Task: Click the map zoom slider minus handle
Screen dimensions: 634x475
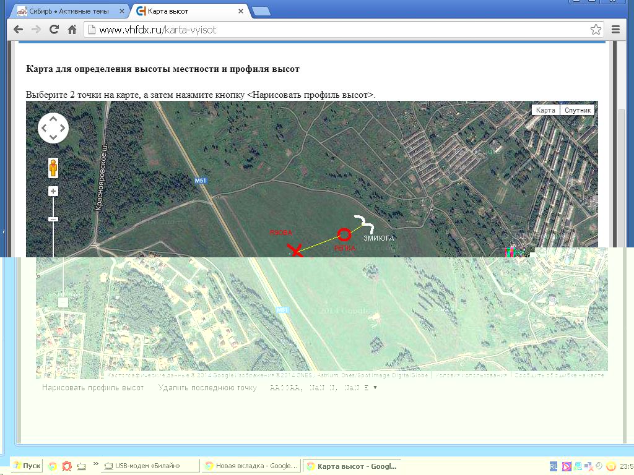Action: (x=53, y=219)
